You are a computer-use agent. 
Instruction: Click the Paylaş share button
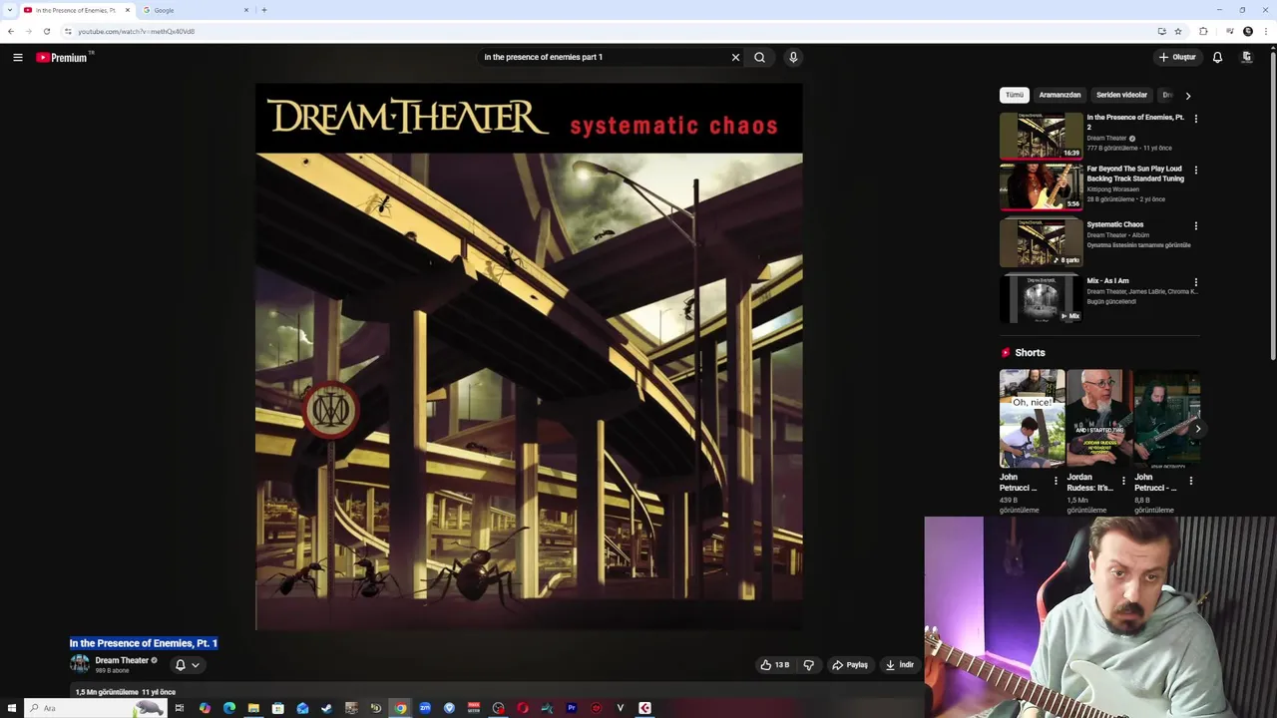(x=850, y=665)
